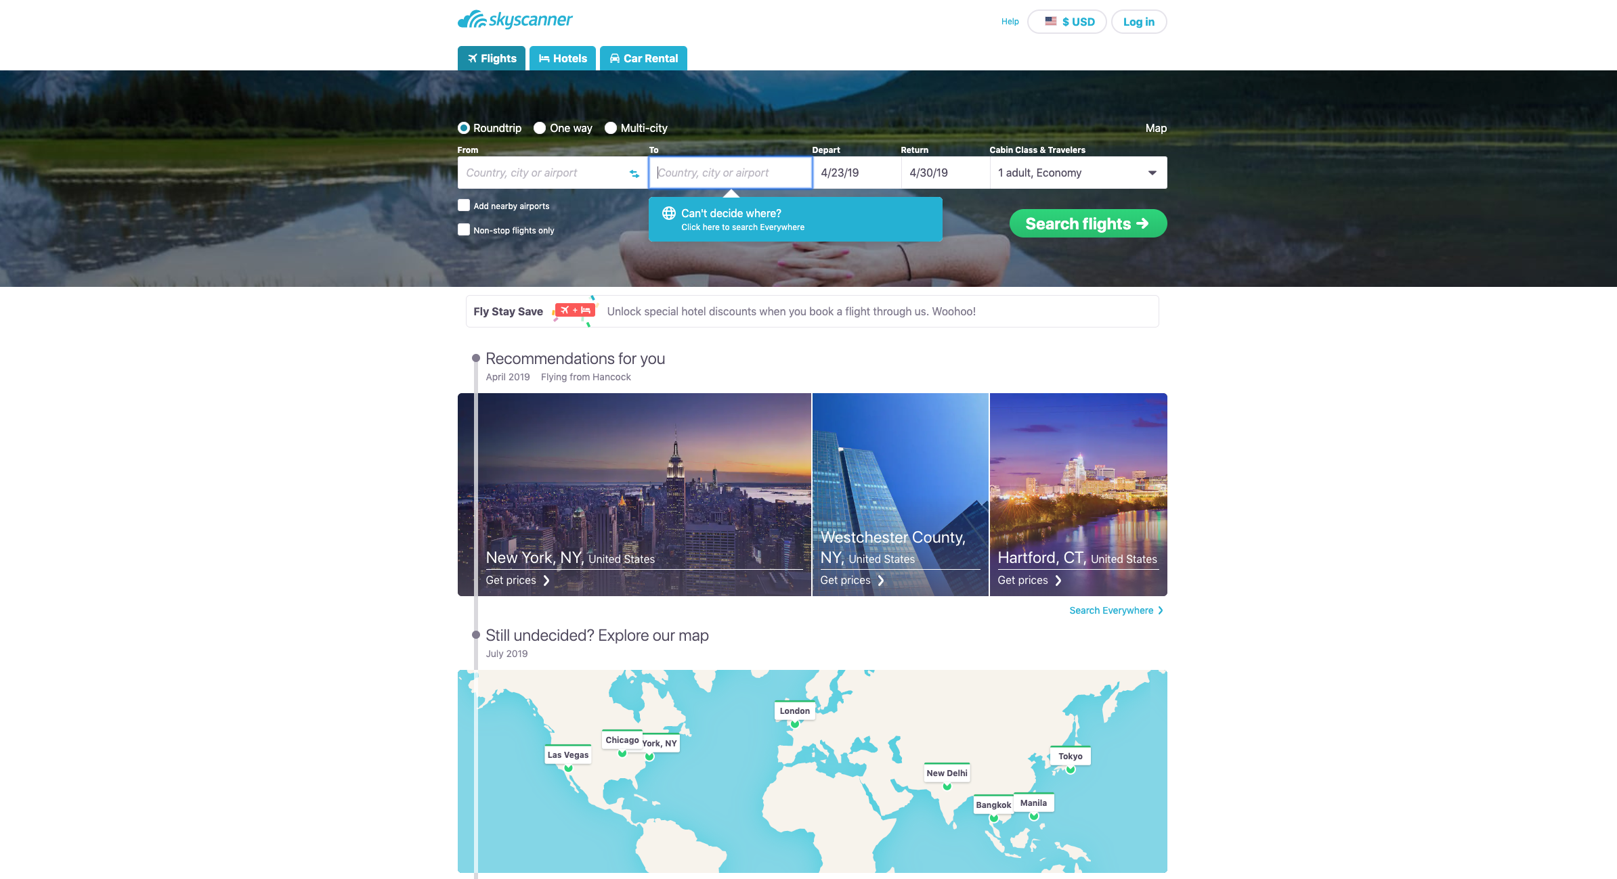The width and height of the screenshot is (1617, 879).
Task: Click the Log in button
Action: [1138, 20]
